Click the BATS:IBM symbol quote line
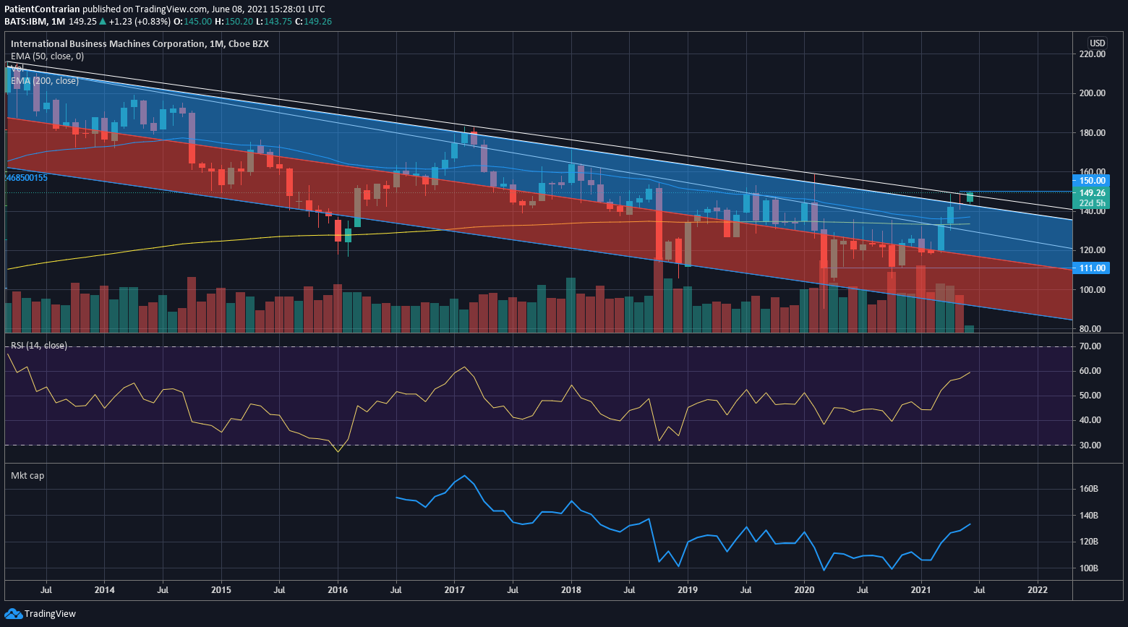The height and width of the screenshot is (627, 1128). [168, 22]
